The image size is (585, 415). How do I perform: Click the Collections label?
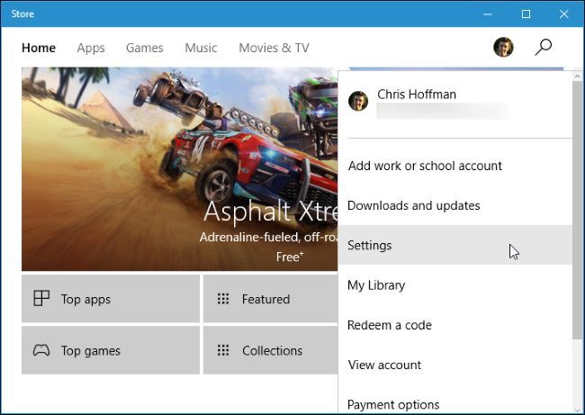(272, 350)
